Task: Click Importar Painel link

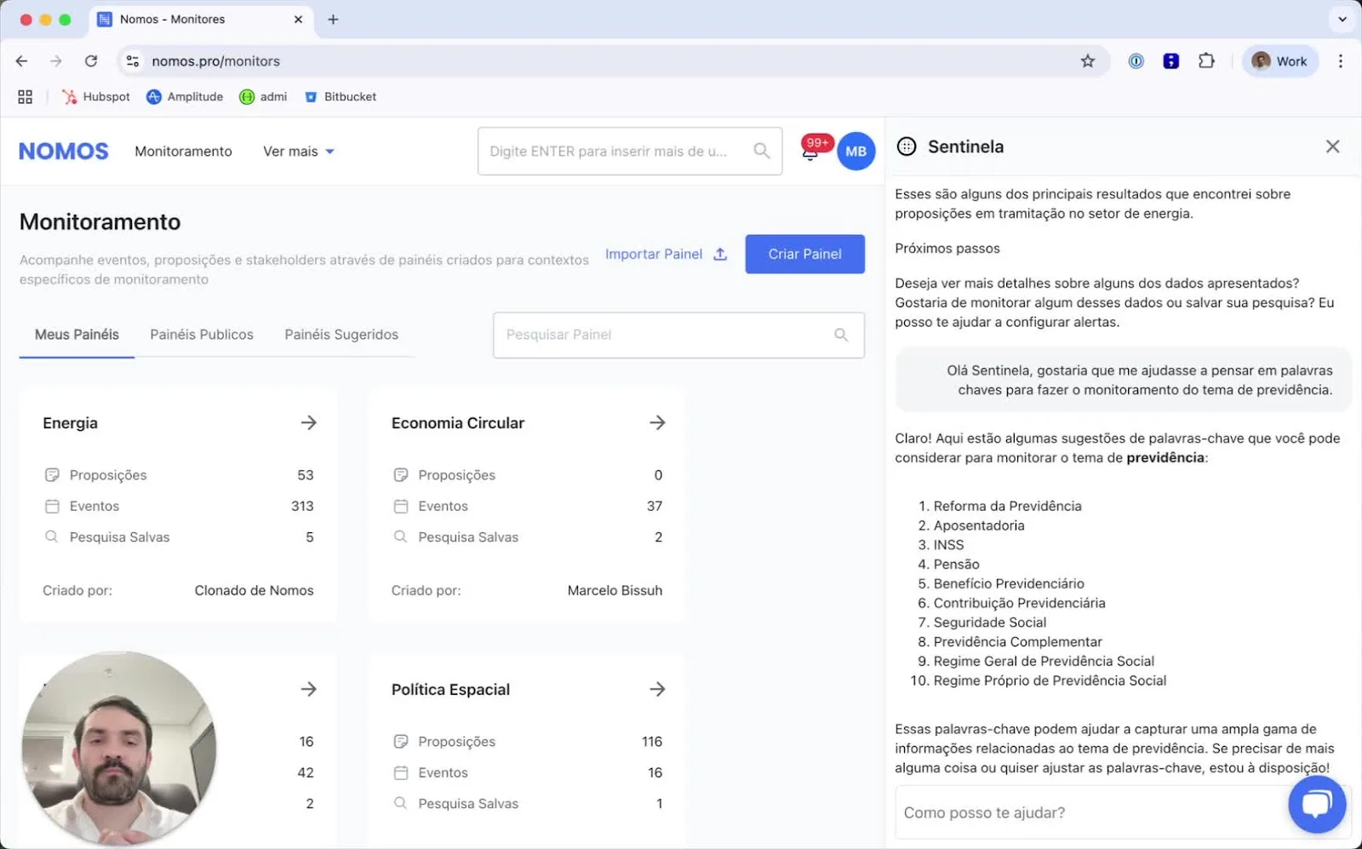Action: click(x=666, y=254)
